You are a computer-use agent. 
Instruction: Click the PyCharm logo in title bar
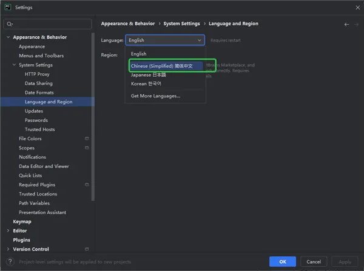click(x=7, y=7)
